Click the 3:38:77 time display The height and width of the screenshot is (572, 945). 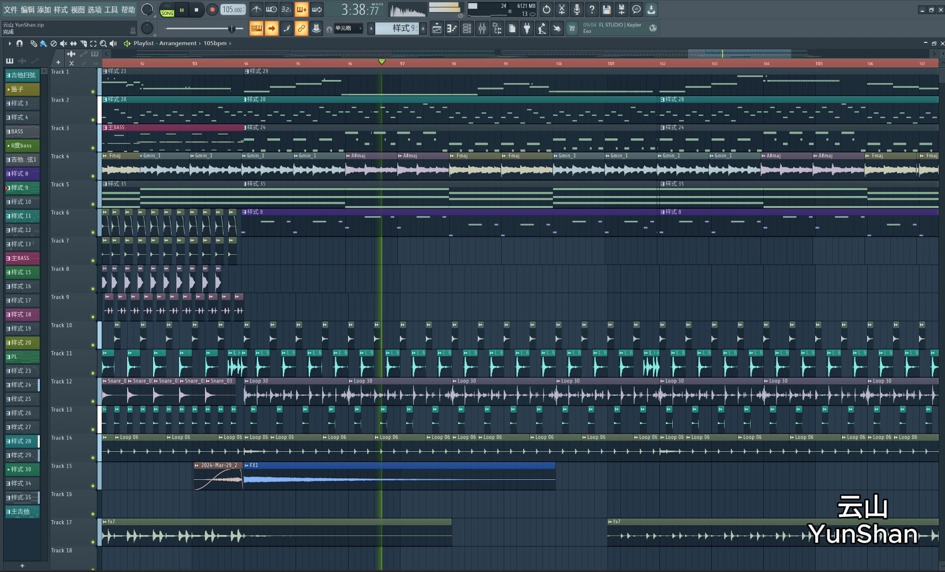[x=360, y=10]
